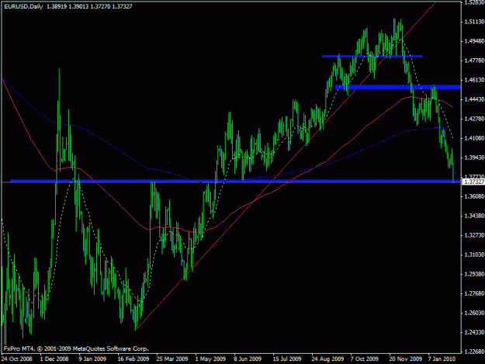This screenshot has height=364, width=485.
Task: Click the 1.46130 price axis label
Action: 474,80
